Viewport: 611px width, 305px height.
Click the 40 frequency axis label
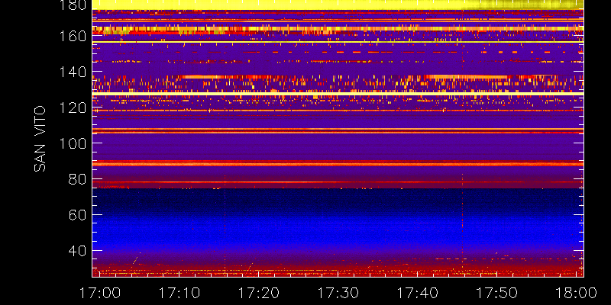tap(77, 251)
